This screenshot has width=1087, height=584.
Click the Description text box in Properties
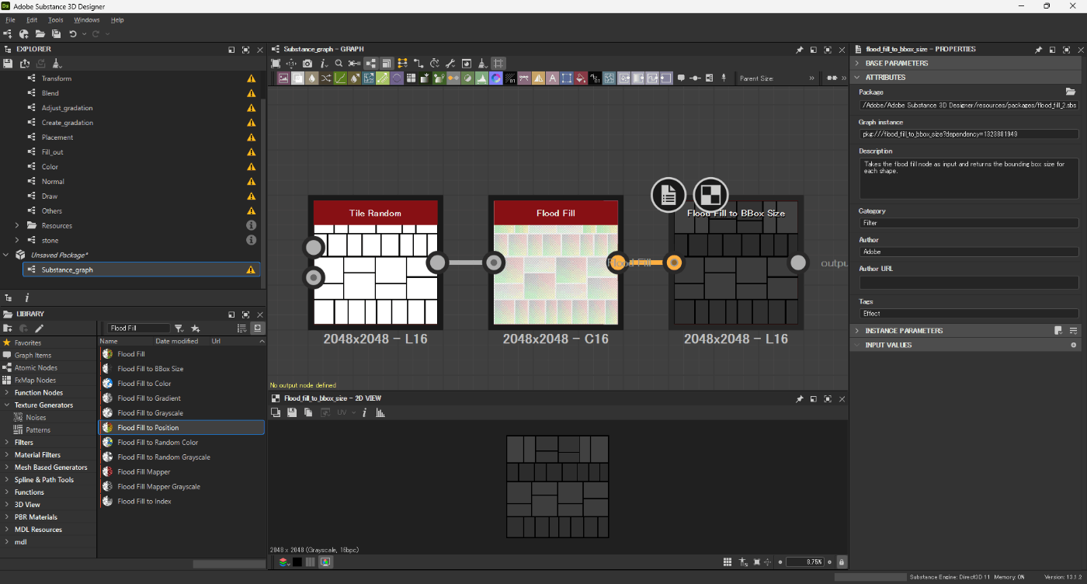point(968,179)
